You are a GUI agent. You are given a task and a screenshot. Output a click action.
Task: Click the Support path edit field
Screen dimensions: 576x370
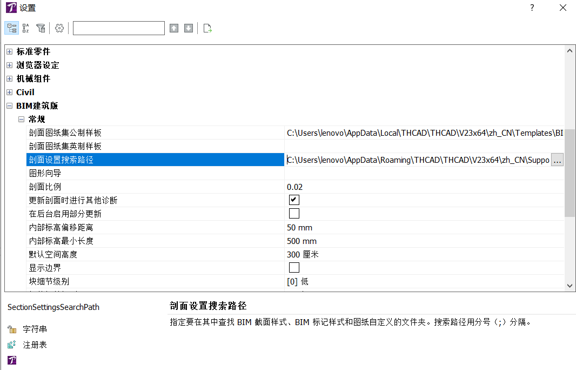(418, 160)
